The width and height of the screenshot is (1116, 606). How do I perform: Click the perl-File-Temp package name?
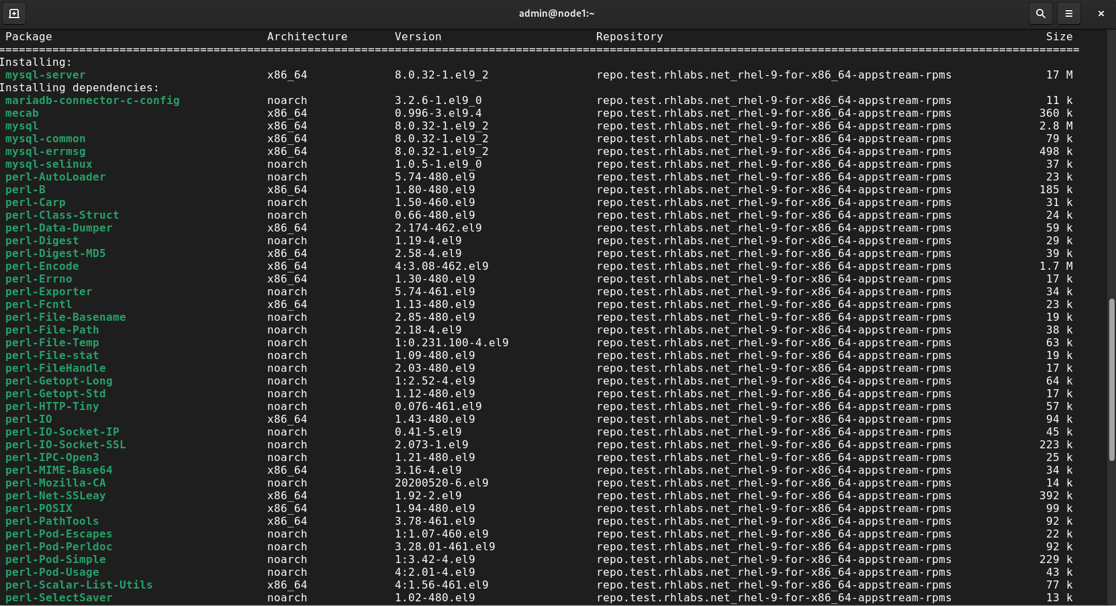click(x=52, y=343)
